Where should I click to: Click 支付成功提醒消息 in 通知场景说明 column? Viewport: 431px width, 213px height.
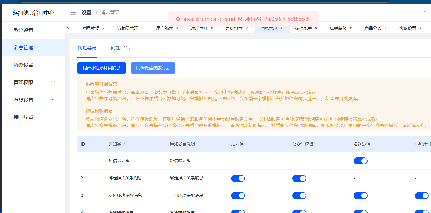(x=187, y=196)
